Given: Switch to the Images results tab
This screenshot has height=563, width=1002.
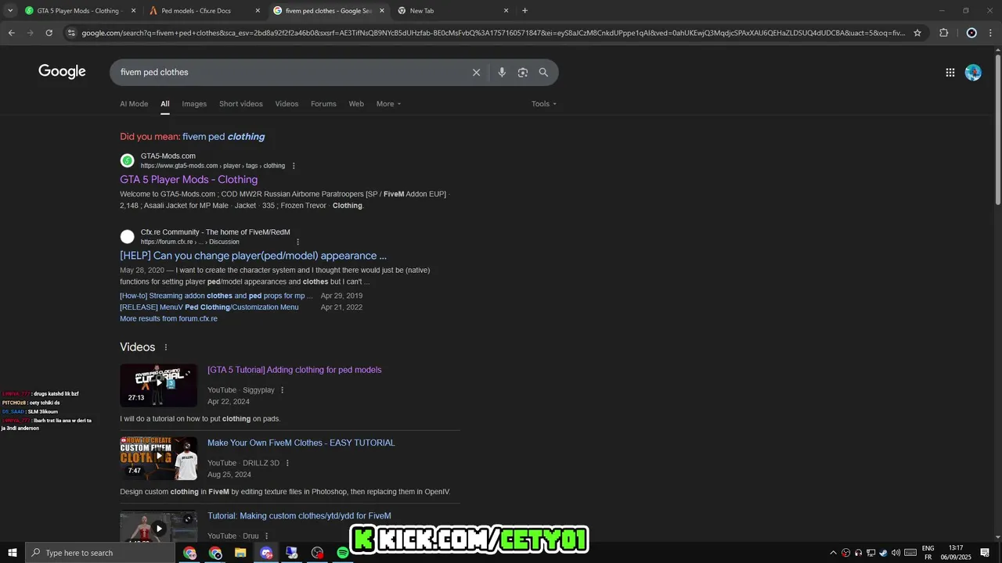Looking at the screenshot, I should pos(194,104).
